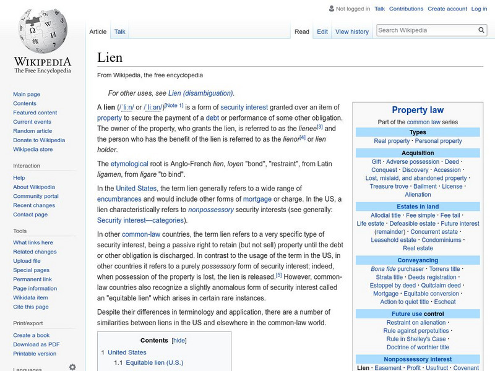Click the Note 1 reference

(174, 105)
